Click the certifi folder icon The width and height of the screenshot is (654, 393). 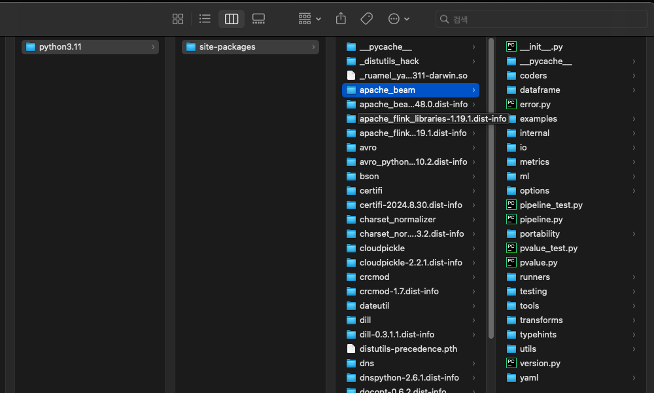click(351, 191)
